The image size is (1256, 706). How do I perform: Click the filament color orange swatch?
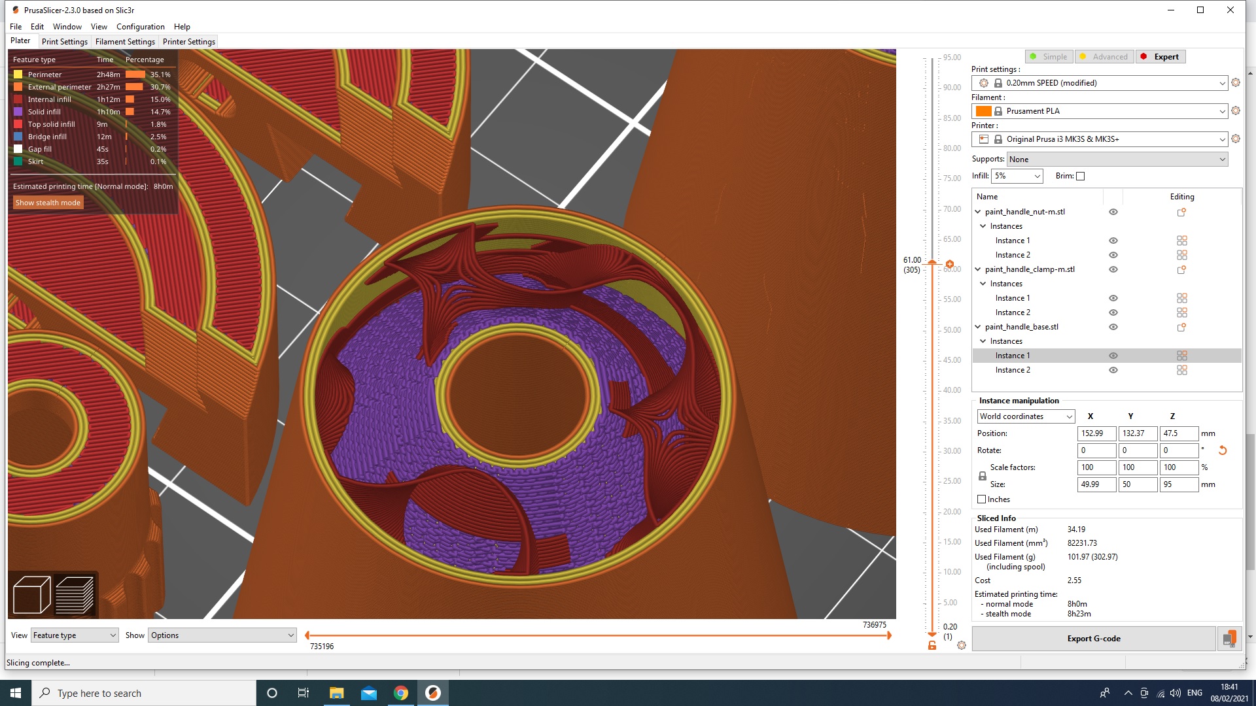(x=983, y=109)
